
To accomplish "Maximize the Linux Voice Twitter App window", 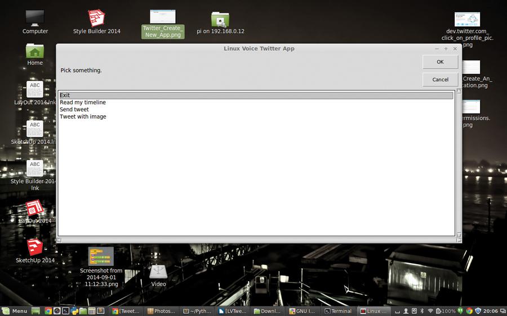I will click(446, 49).
